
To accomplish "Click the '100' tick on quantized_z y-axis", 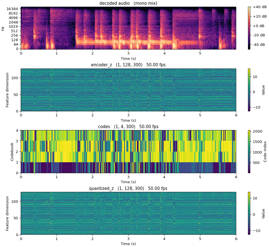I will pyautogui.click(x=15, y=201).
